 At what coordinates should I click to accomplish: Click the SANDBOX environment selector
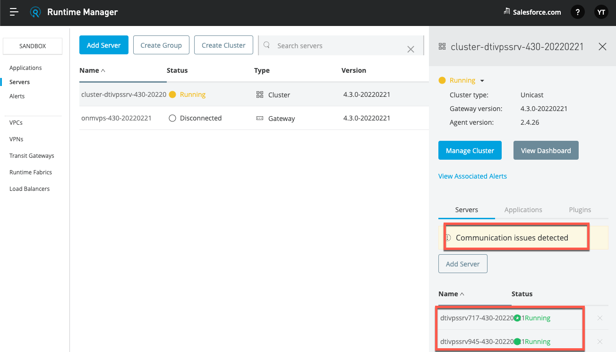point(32,46)
